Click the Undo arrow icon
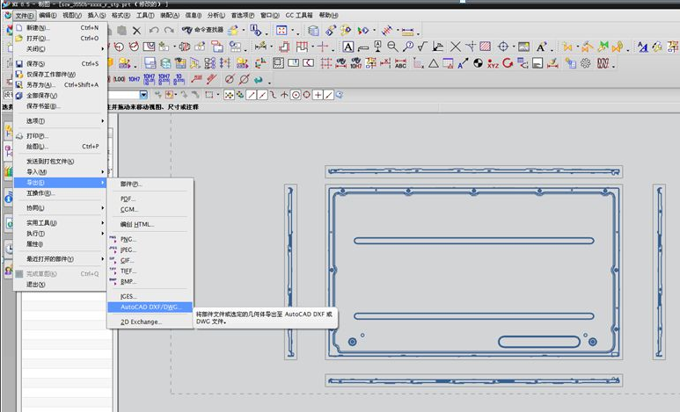 pos(153,31)
